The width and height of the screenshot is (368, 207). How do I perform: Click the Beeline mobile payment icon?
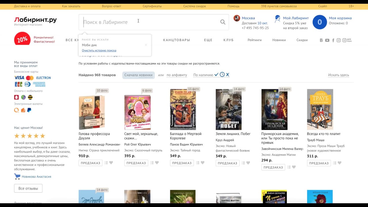tap(30, 97)
